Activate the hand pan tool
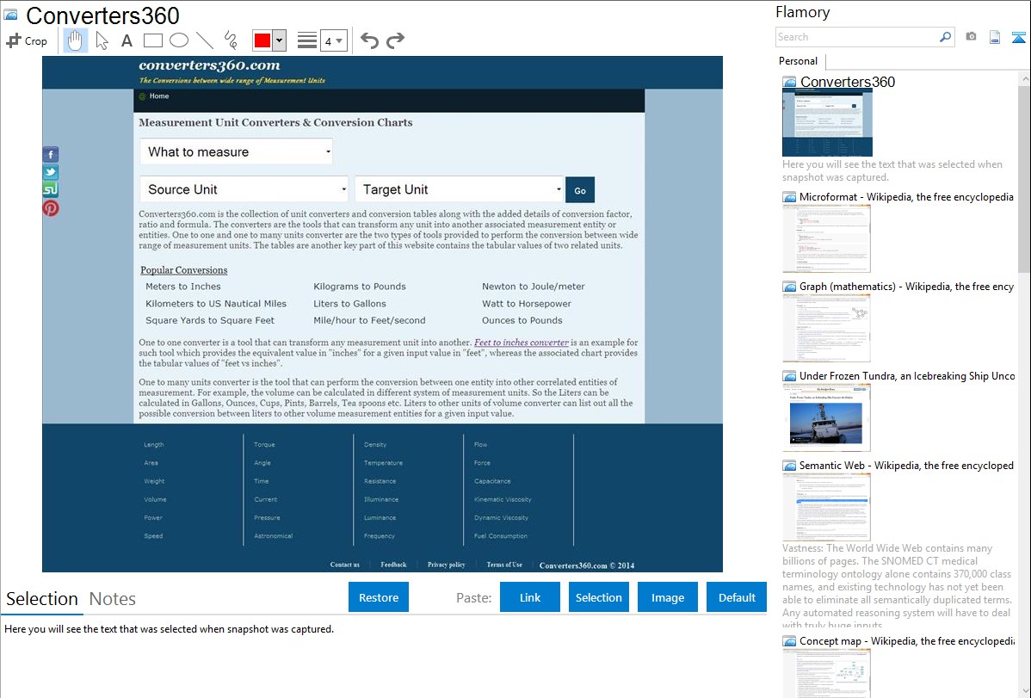Image resolution: width=1031 pixels, height=698 pixels. [x=75, y=40]
